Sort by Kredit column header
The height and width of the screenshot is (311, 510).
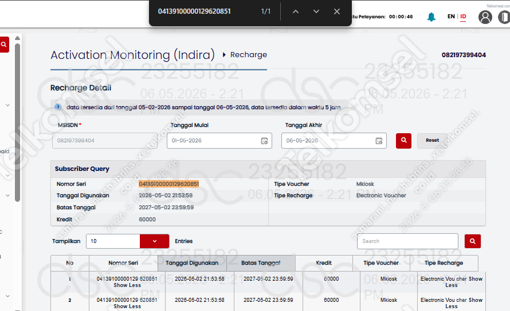324,263
